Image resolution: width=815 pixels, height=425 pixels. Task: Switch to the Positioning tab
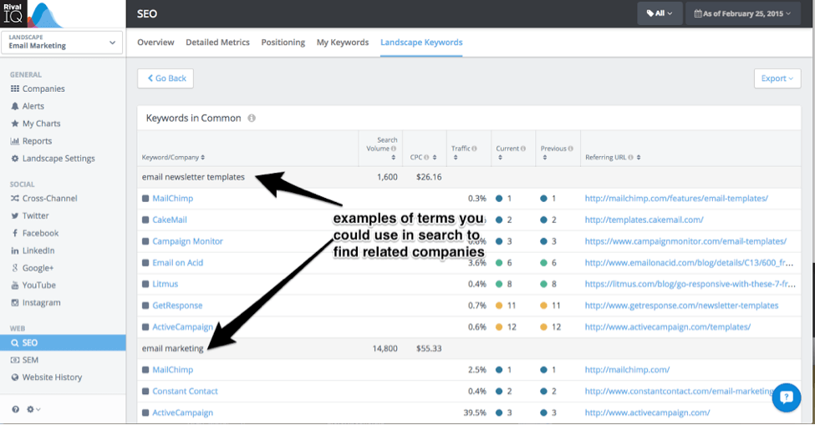[283, 42]
